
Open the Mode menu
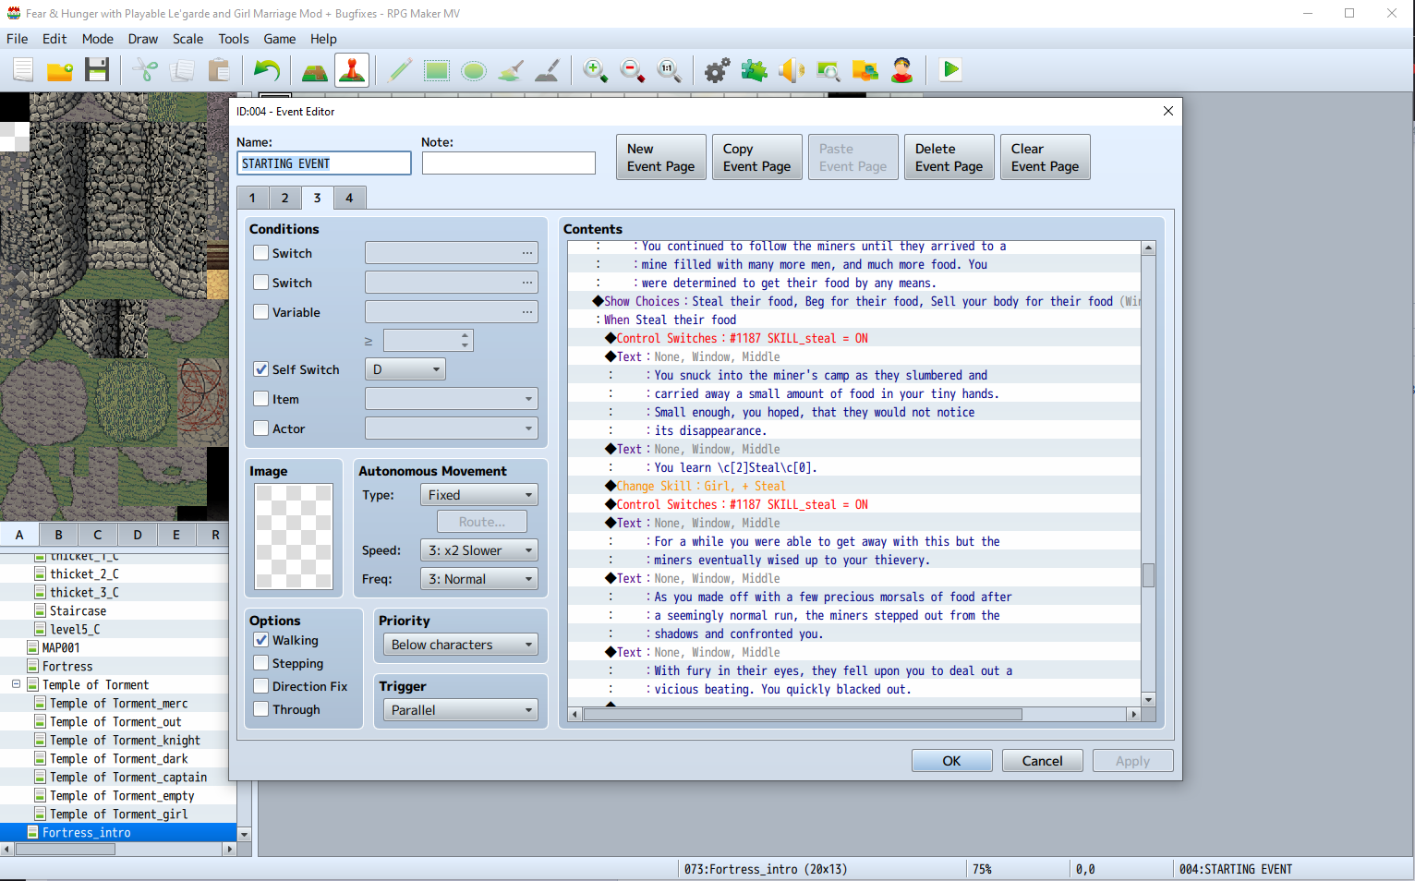coord(98,39)
